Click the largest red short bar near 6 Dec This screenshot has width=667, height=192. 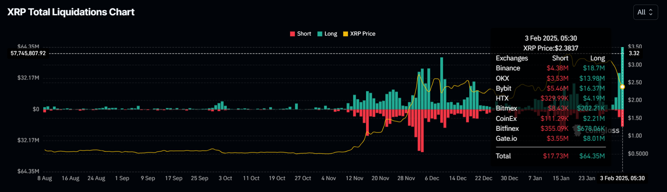pos(422,131)
